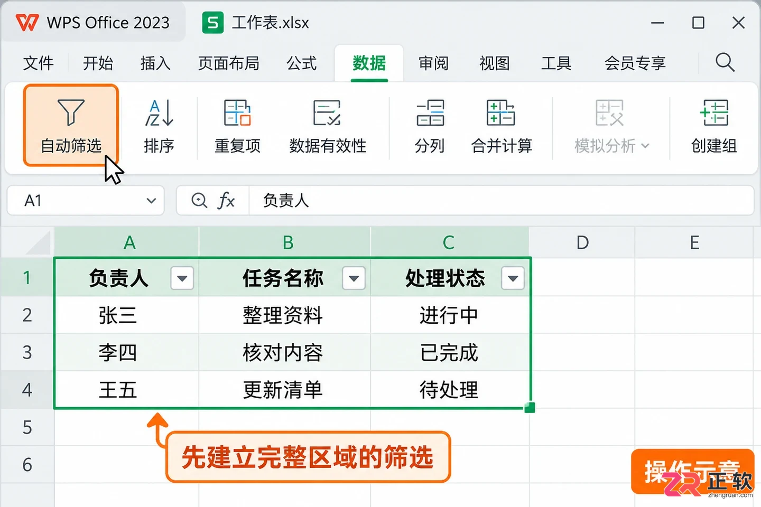Expand the 负责人 column filter dropdown

(182, 278)
